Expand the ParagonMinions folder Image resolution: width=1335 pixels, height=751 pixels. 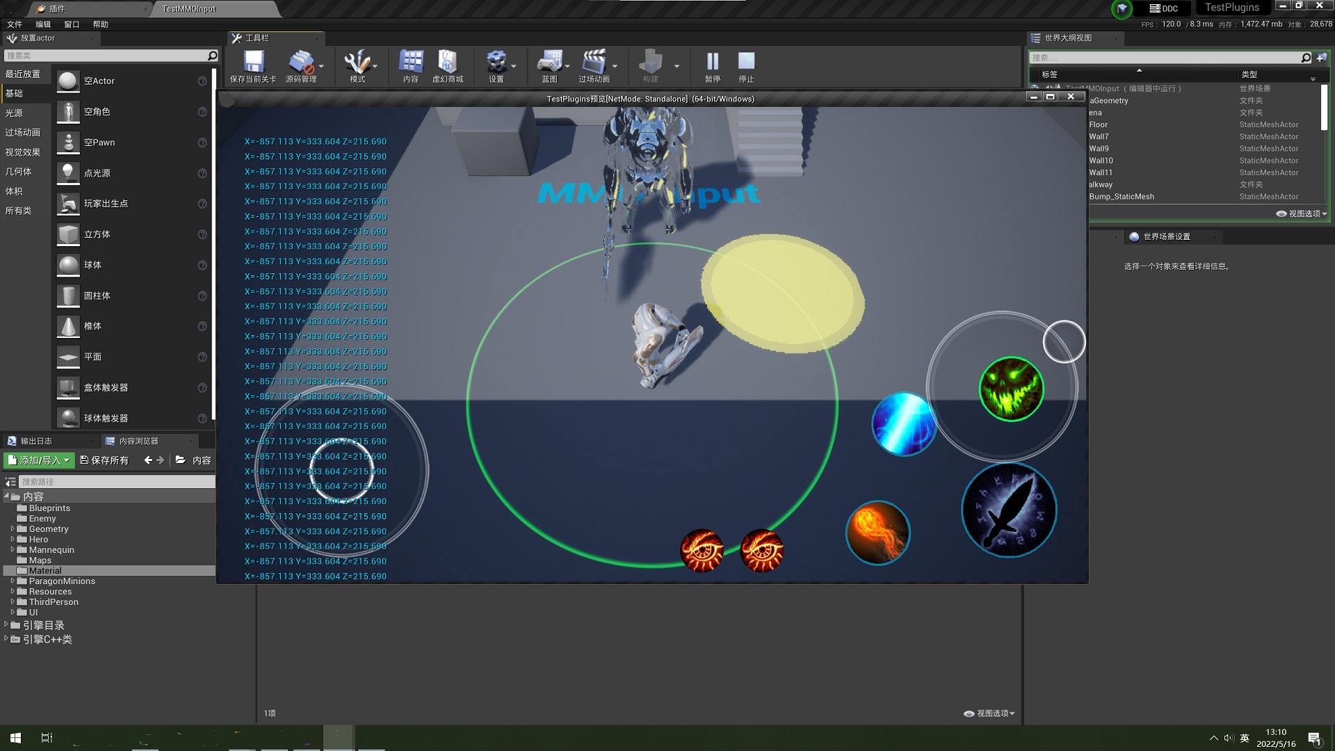click(x=13, y=581)
